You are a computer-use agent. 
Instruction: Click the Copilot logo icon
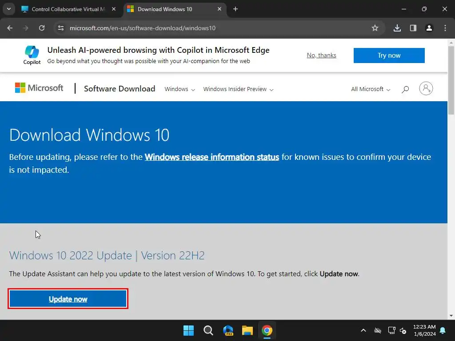pyautogui.click(x=32, y=52)
